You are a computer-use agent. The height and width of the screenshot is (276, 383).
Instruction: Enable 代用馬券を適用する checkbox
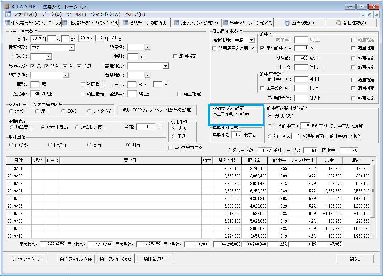click(x=215, y=48)
